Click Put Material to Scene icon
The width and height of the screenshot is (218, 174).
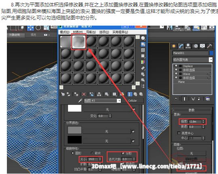point(68,94)
